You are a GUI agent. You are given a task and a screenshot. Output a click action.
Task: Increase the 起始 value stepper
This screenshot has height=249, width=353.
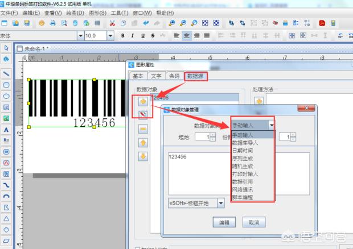pos(213,135)
